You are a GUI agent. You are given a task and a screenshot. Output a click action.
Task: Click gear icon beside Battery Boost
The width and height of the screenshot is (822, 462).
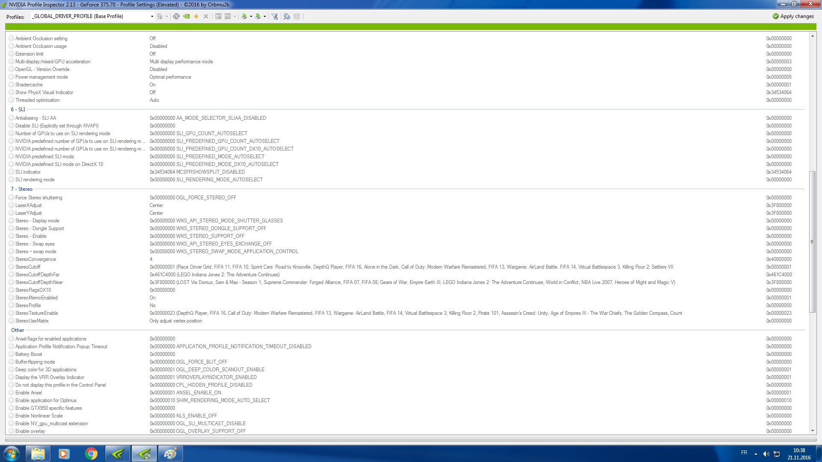point(12,354)
